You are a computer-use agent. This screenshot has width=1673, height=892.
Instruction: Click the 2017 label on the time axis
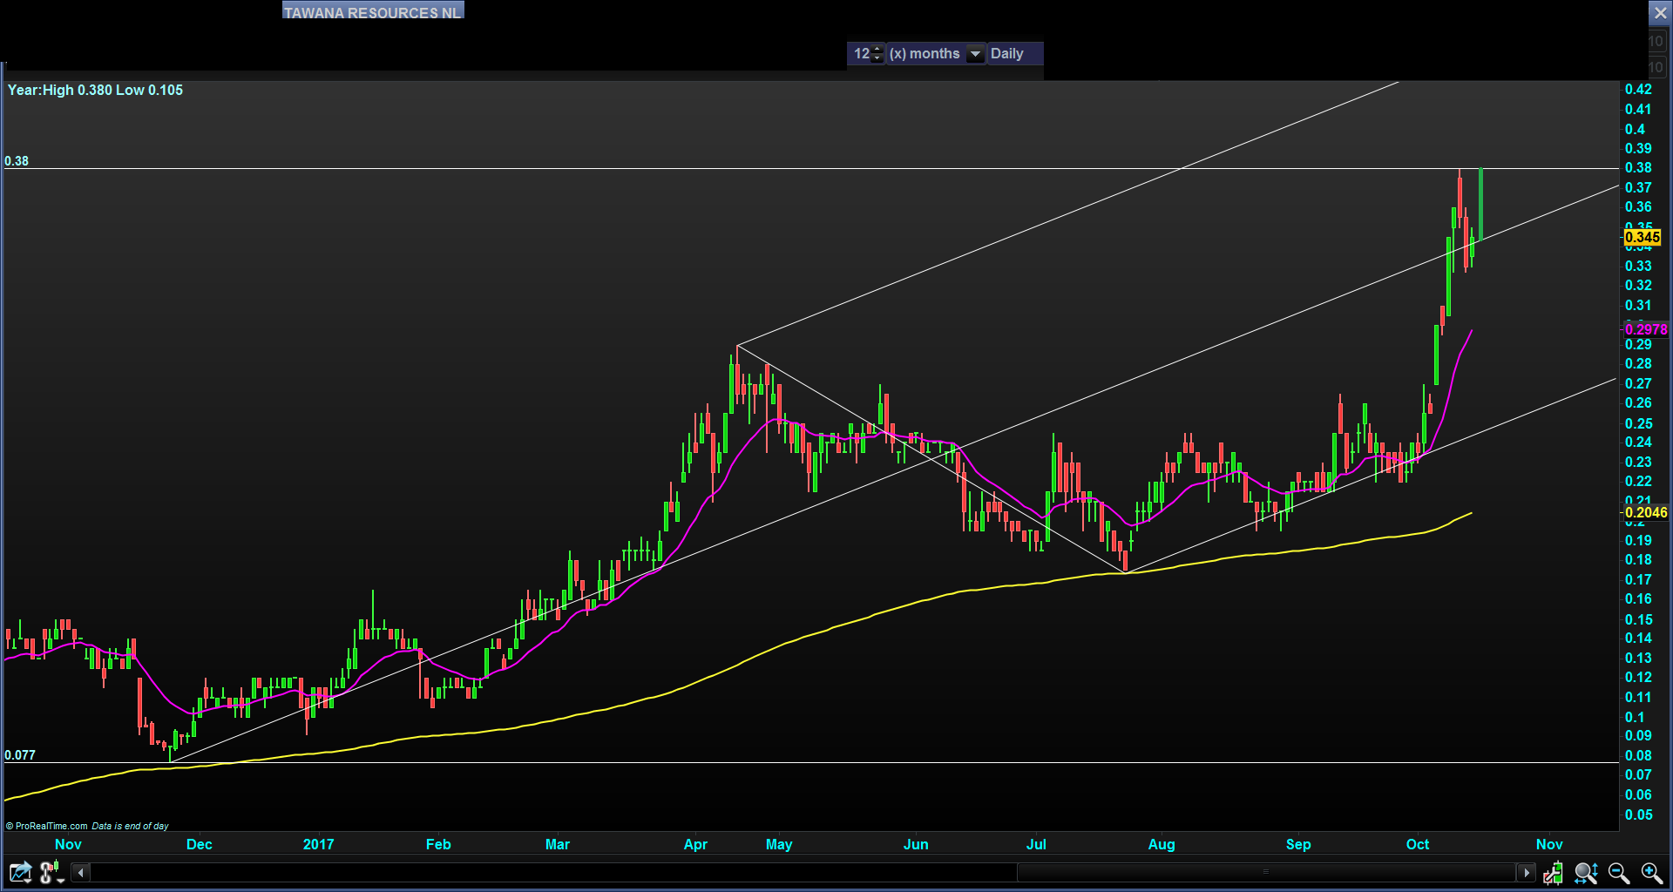[319, 844]
